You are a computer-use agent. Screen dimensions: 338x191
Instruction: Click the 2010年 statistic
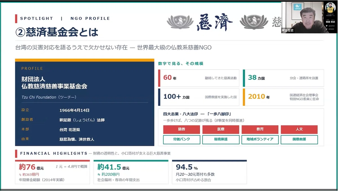coord(259,97)
